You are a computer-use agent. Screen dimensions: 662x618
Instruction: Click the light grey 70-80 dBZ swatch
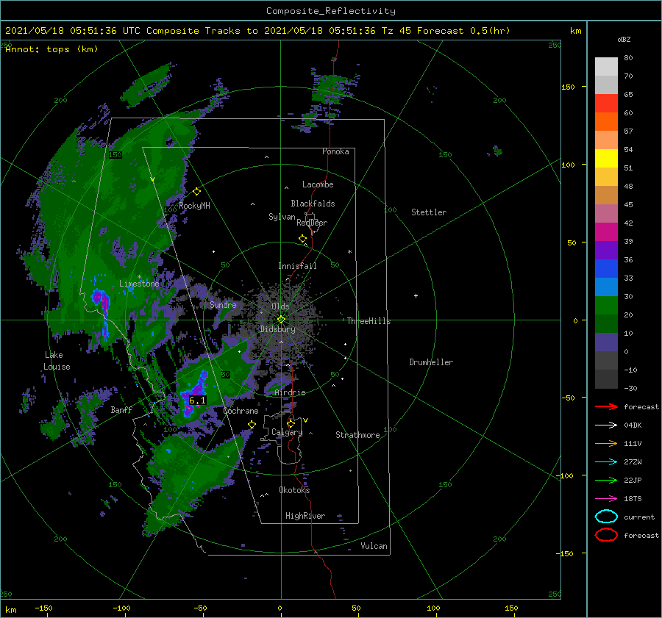(x=606, y=67)
